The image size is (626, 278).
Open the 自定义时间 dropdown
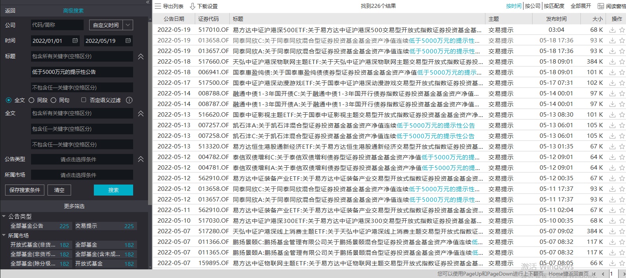point(128,25)
